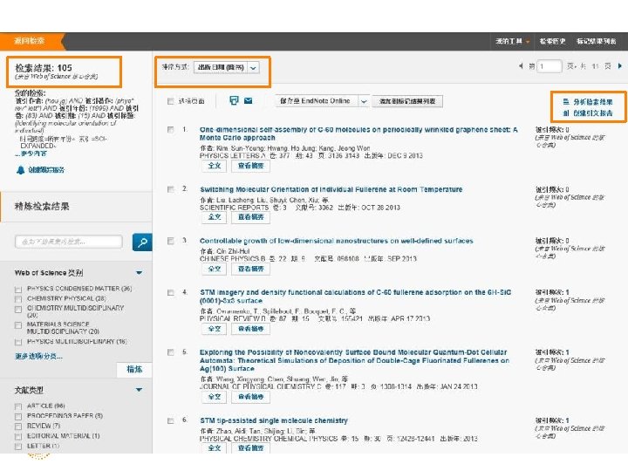
Task: Expand the save-to EndNote dropdown arrow
Action: point(364,101)
